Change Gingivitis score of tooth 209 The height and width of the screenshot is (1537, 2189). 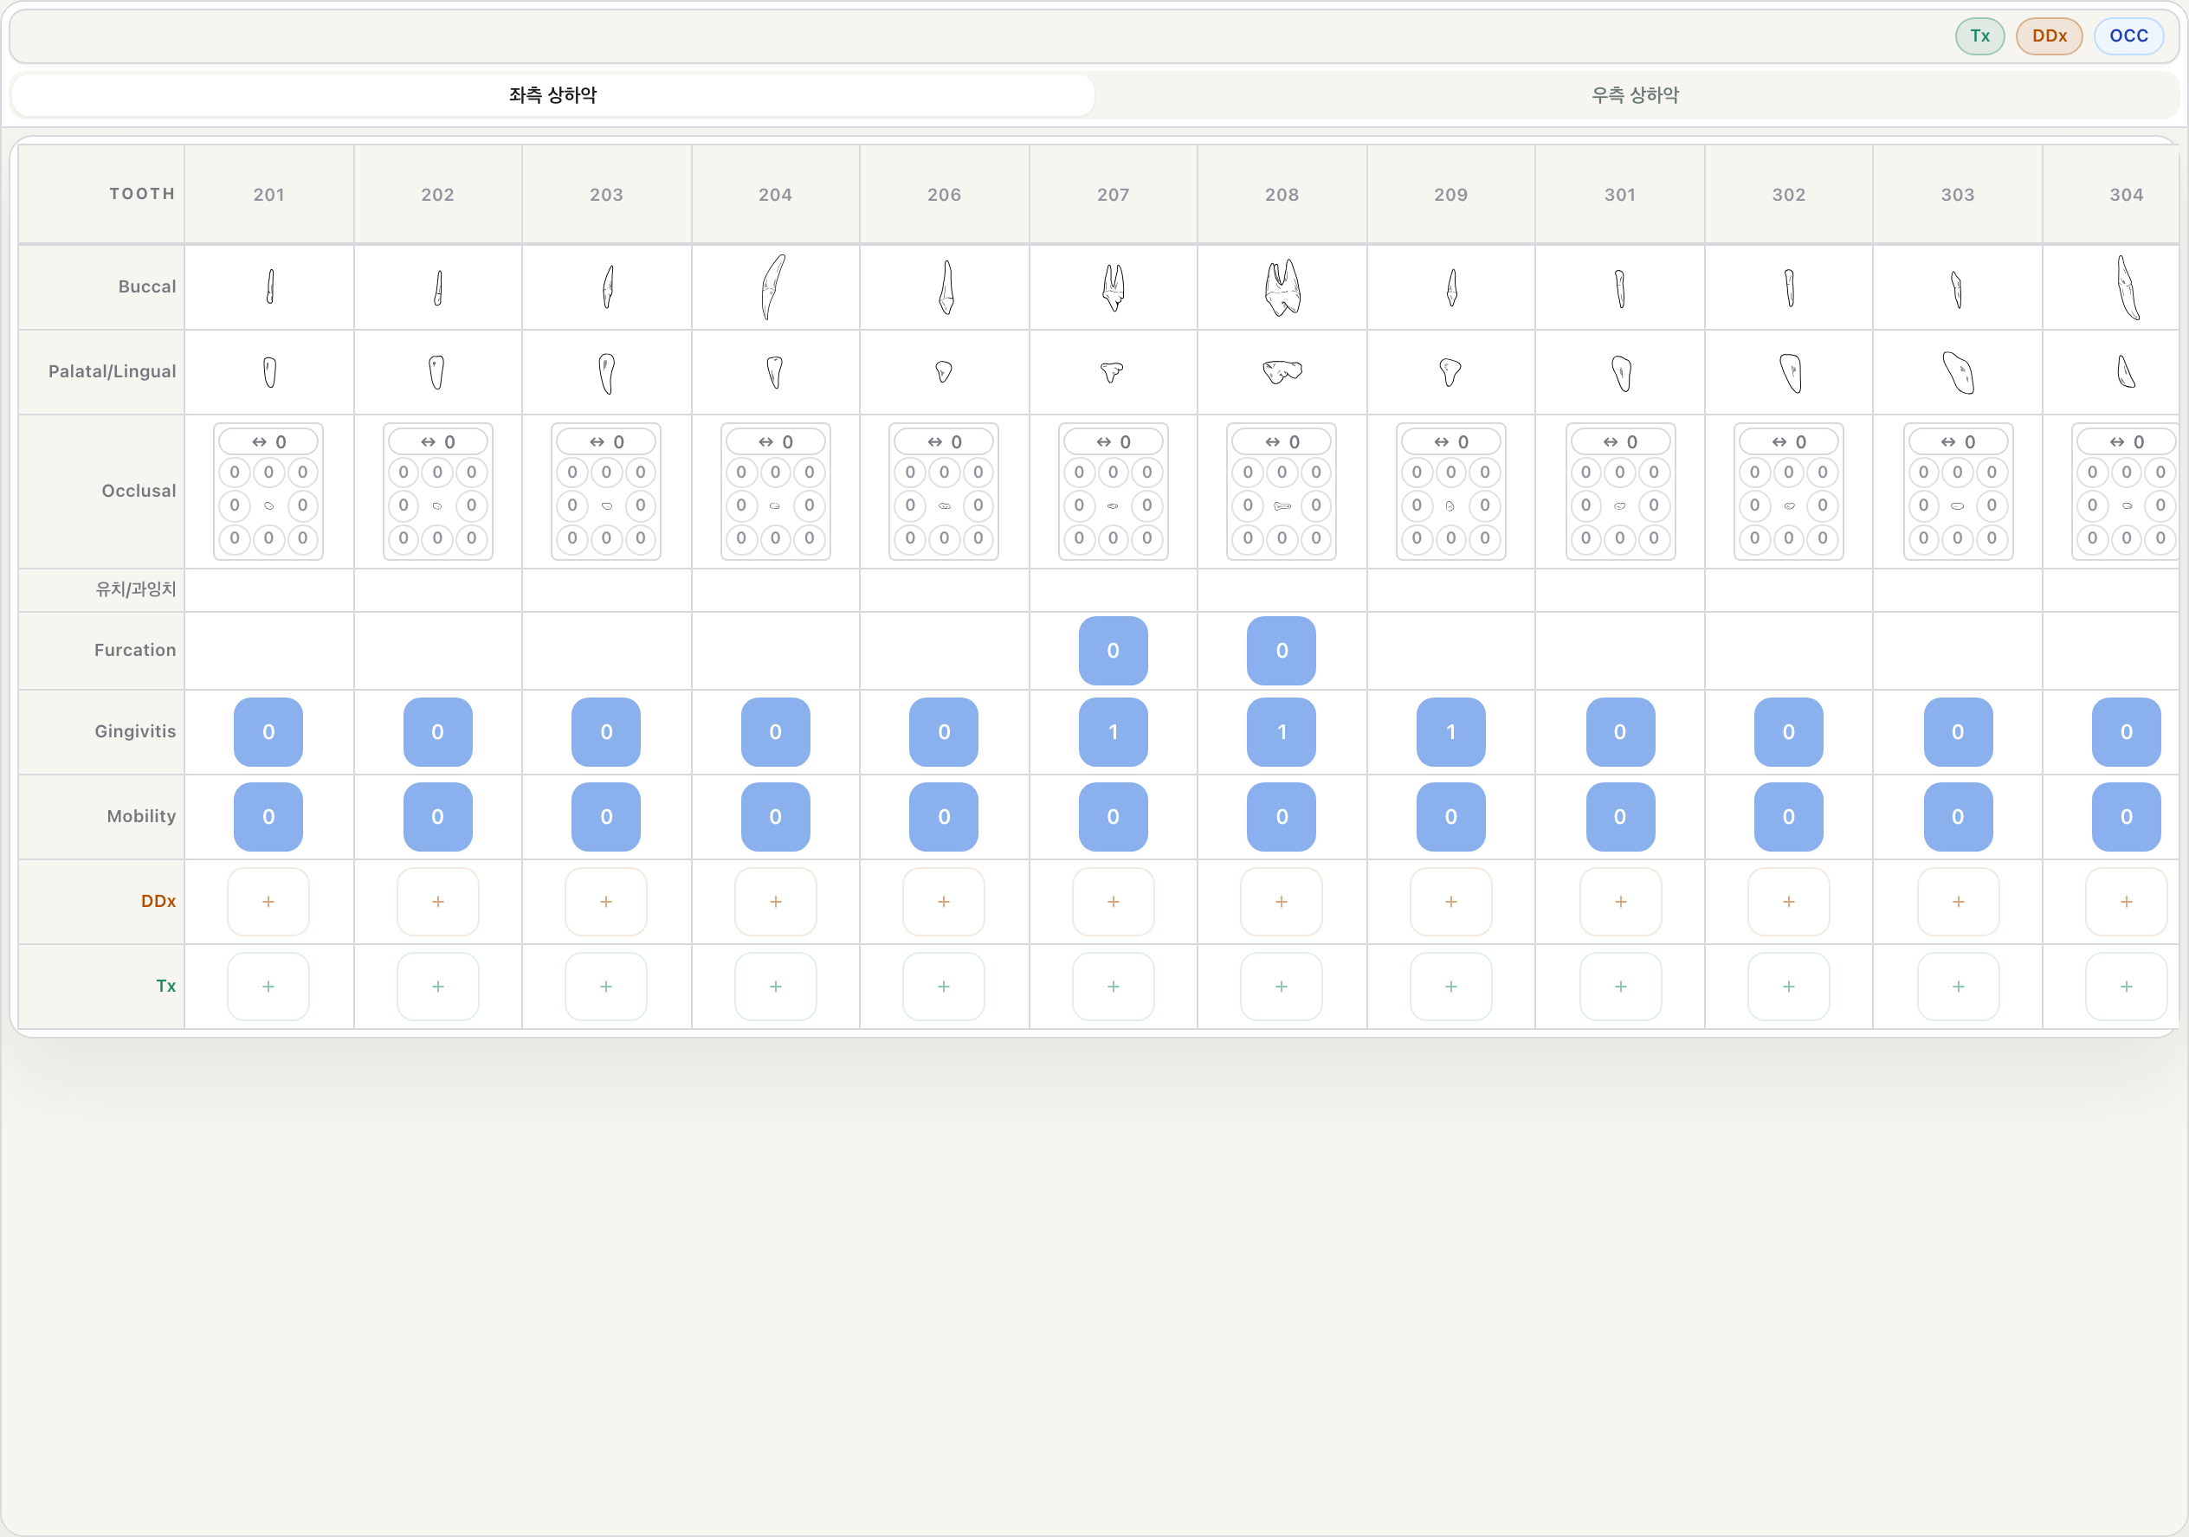point(1450,732)
